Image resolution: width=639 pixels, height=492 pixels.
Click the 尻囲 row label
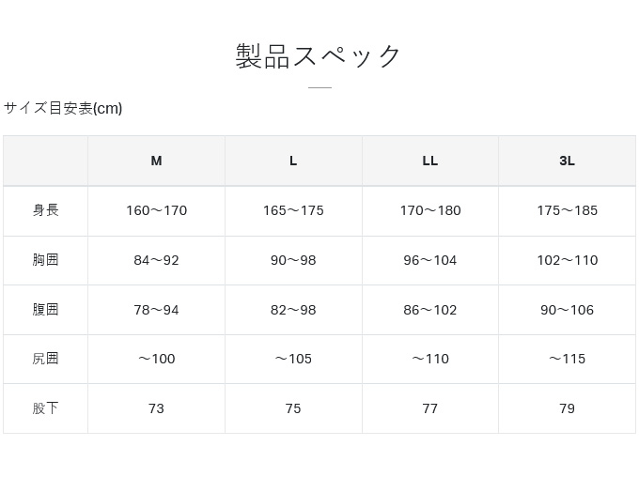click(45, 359)
